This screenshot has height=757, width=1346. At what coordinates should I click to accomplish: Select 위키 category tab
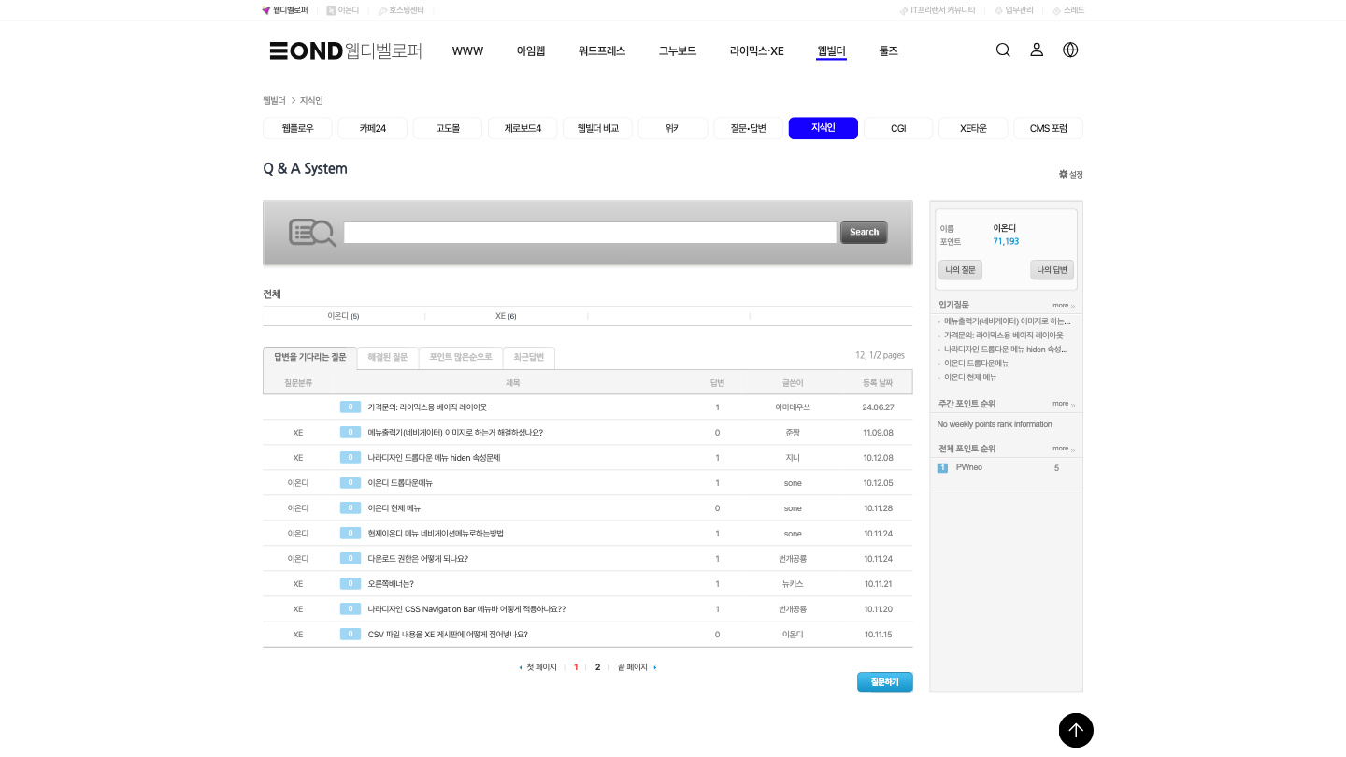click(x=673, y=128)
